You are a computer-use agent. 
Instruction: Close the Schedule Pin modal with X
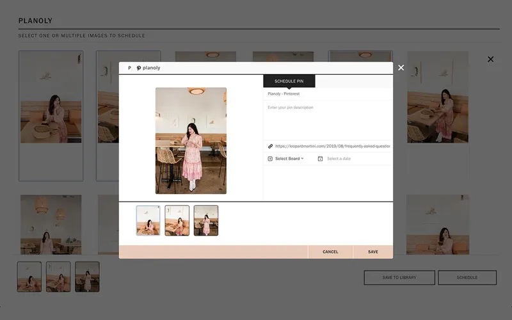[x=401, y=68]
